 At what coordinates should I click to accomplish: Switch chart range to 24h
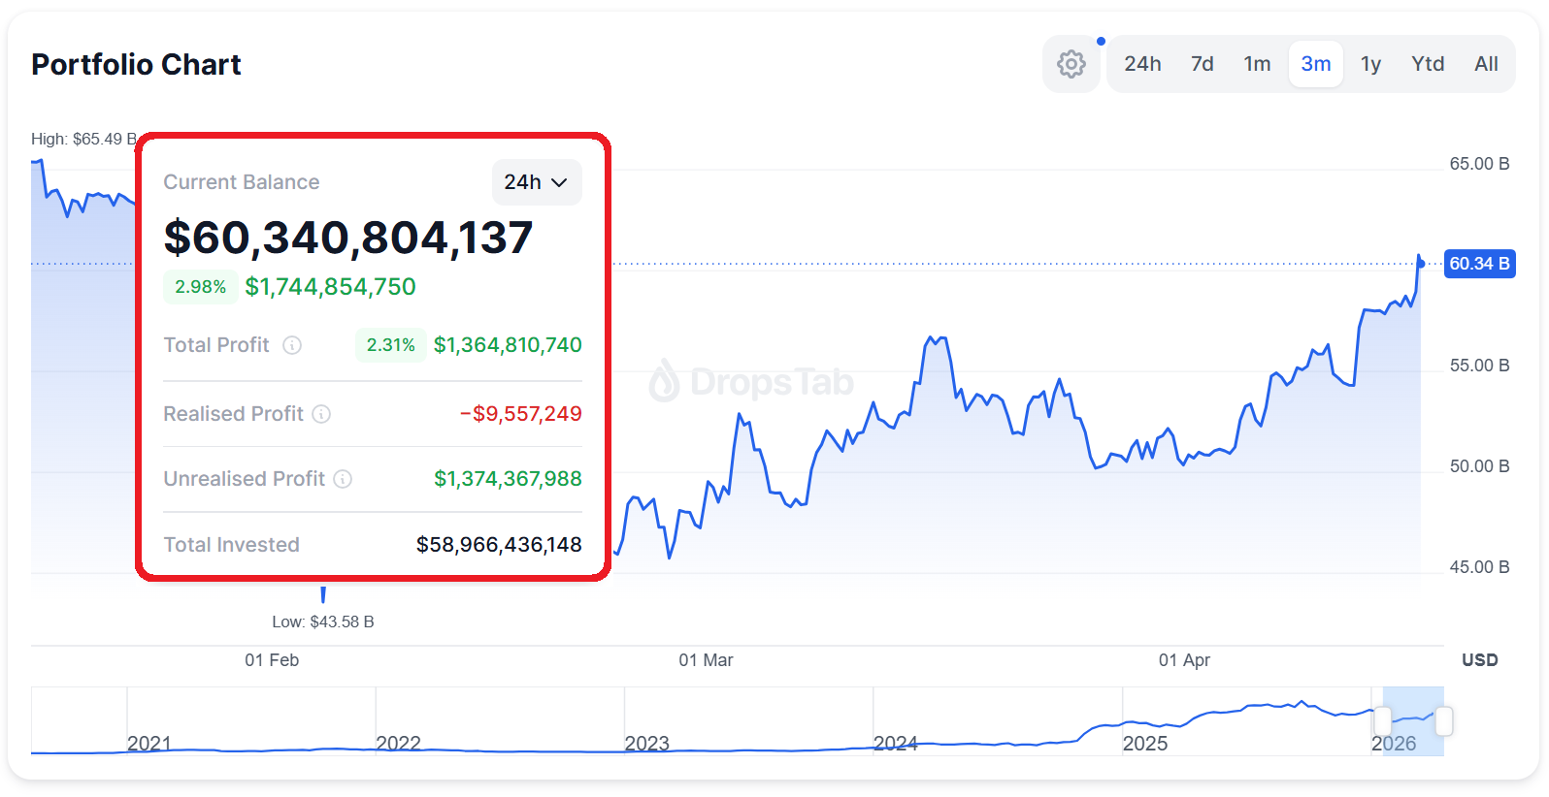click(1142, 64)
